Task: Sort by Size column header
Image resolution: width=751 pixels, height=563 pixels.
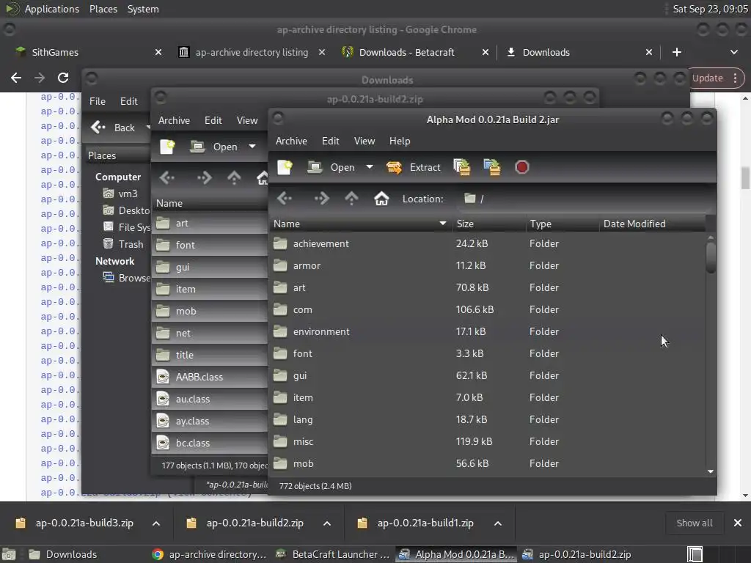Action: (x=489, y=224)
